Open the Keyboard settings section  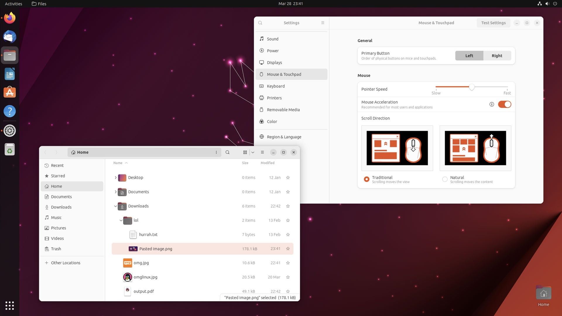275,86
